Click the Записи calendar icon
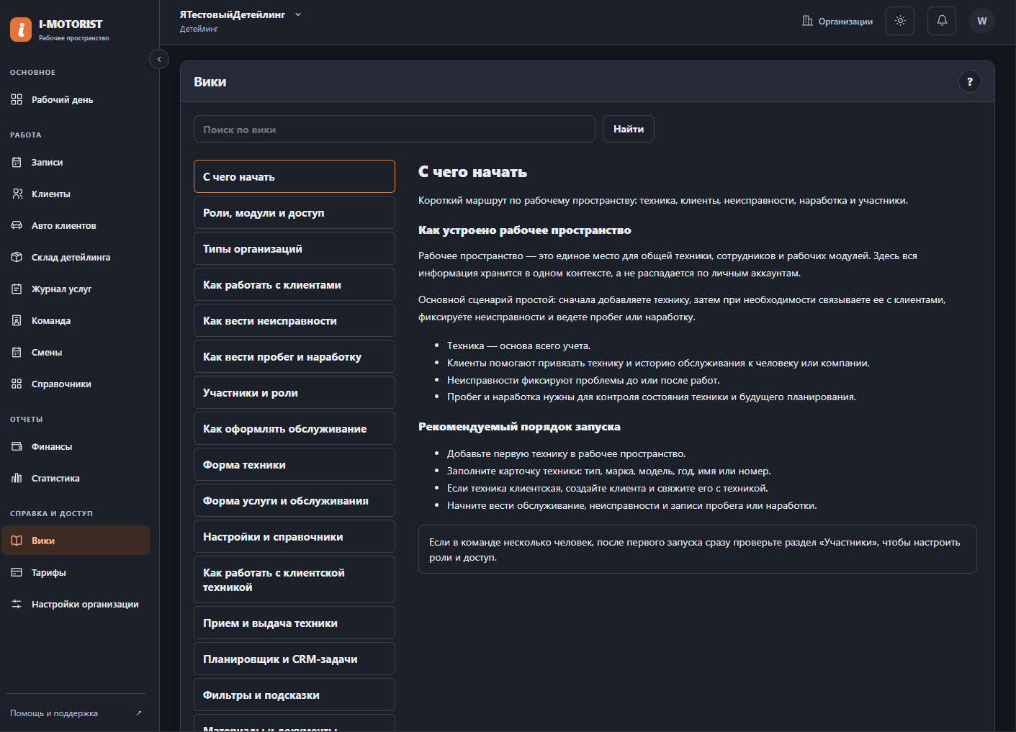This screenshot has height=732, width=1016. coord(17,162)
